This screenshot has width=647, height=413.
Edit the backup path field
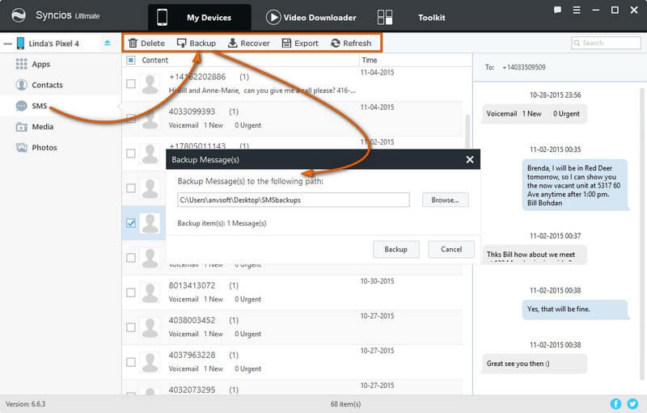point(294,200)
